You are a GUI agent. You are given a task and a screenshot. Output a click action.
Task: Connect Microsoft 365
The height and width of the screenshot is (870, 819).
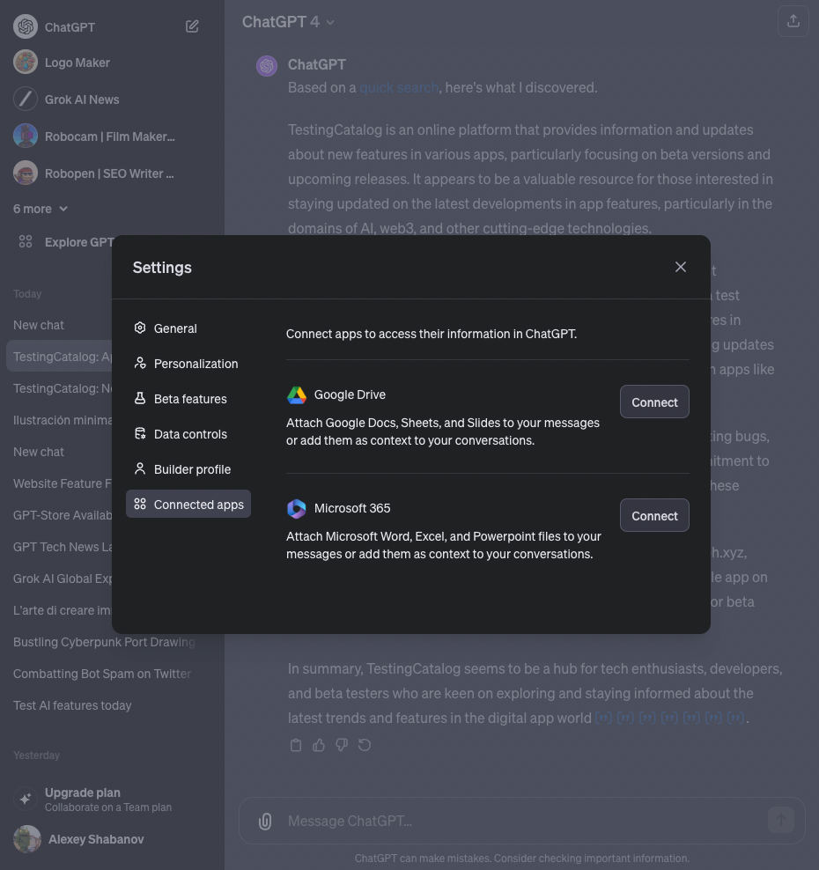pyautogui.click(x=654, y=515)
